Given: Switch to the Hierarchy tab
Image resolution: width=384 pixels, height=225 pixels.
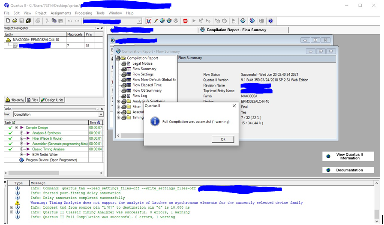Looking at the screenshot, I should pyautogui.click(x=15, y=100).
